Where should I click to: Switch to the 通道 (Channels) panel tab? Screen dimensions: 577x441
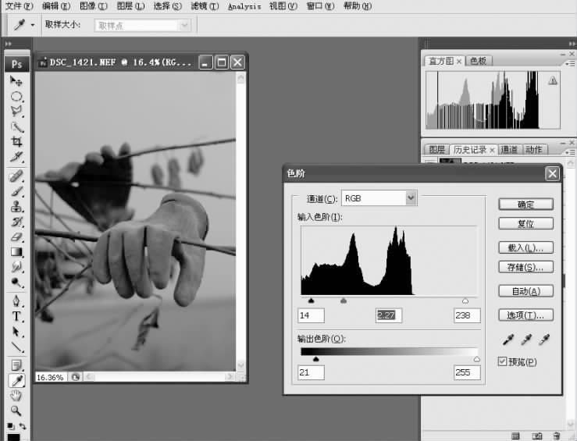(x=508, y=150)
